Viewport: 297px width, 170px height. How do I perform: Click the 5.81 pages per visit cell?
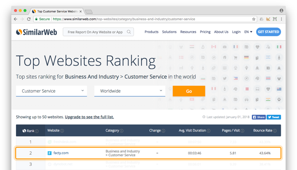[233, 153]
